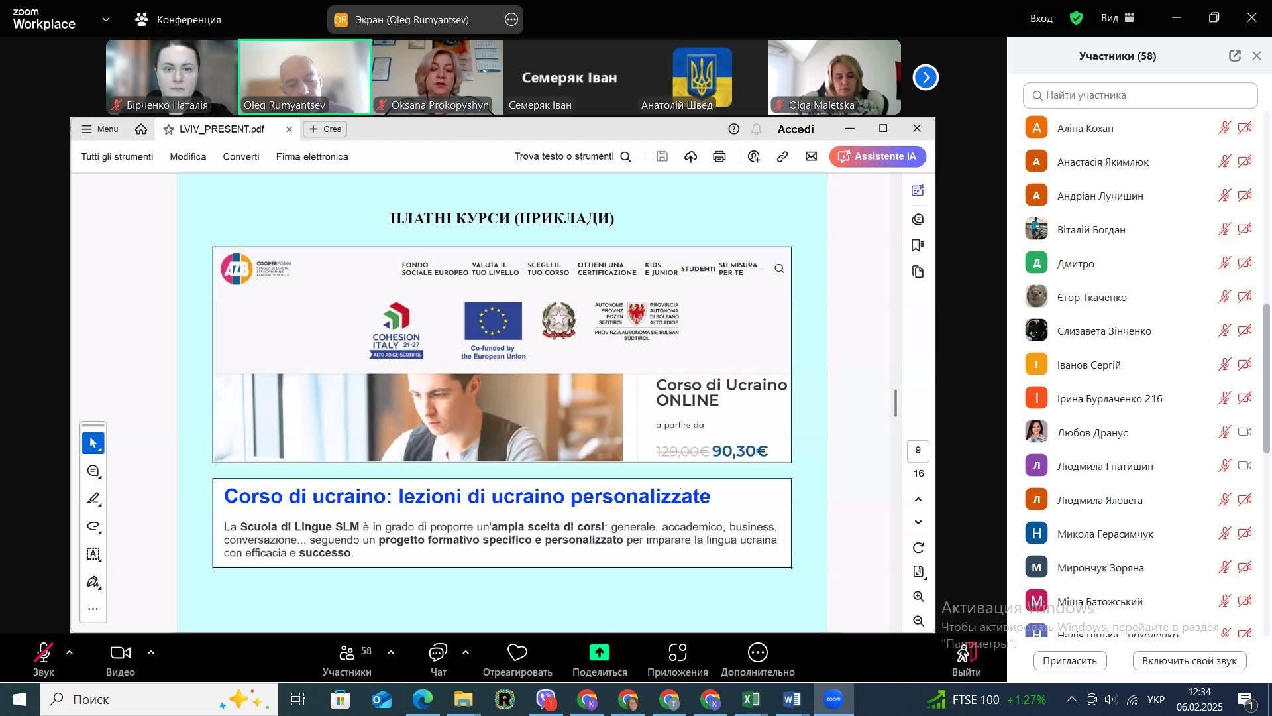
Task: Open the Chat panel icon
Action: click(438, 653)
